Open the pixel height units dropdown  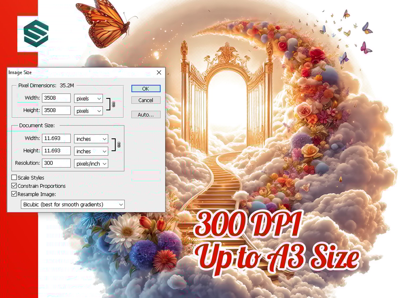point(88,111)
